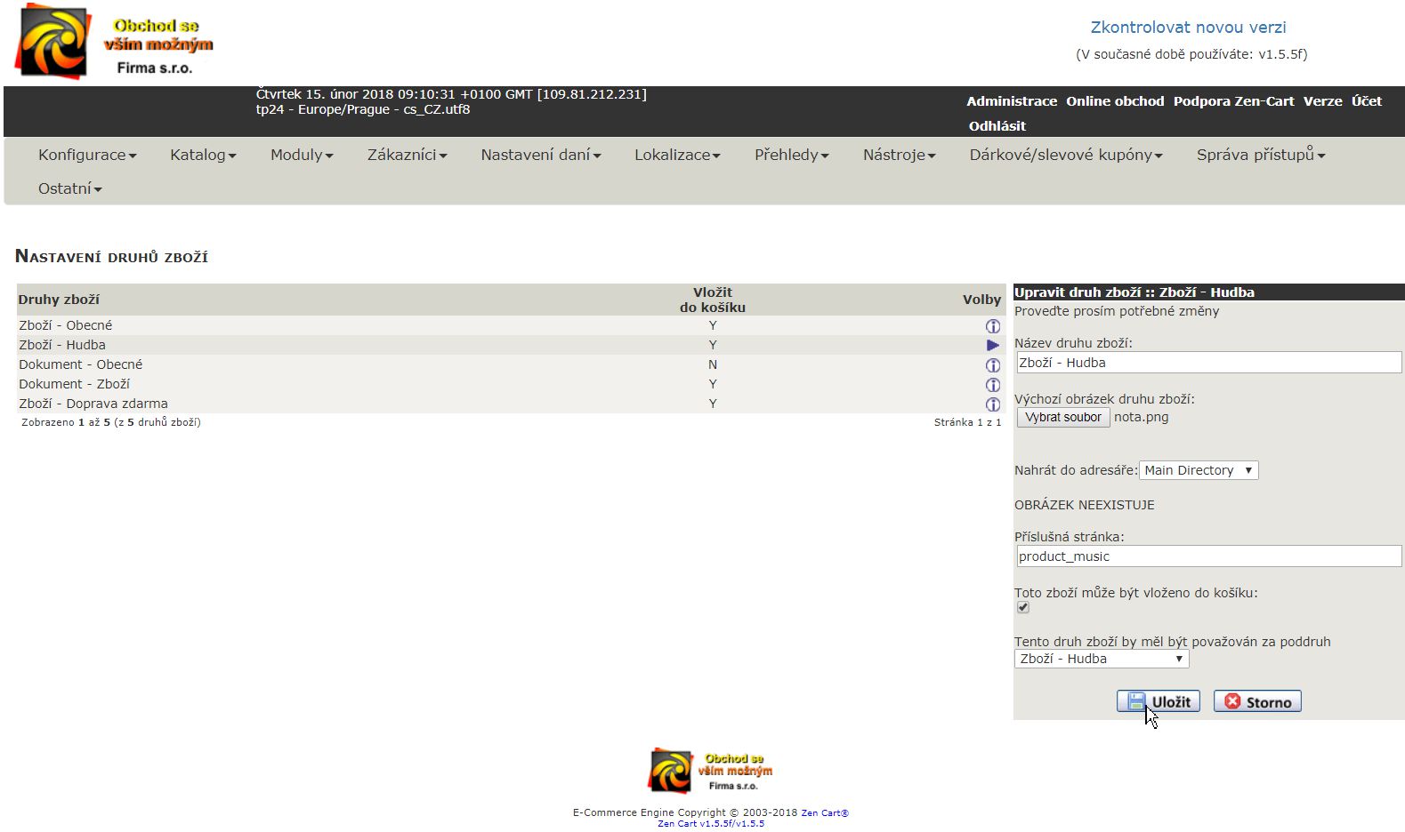Click info icon for Zboží - Doprava zdarma
This screenshot has width=1405, height=832.
point(992,404)
